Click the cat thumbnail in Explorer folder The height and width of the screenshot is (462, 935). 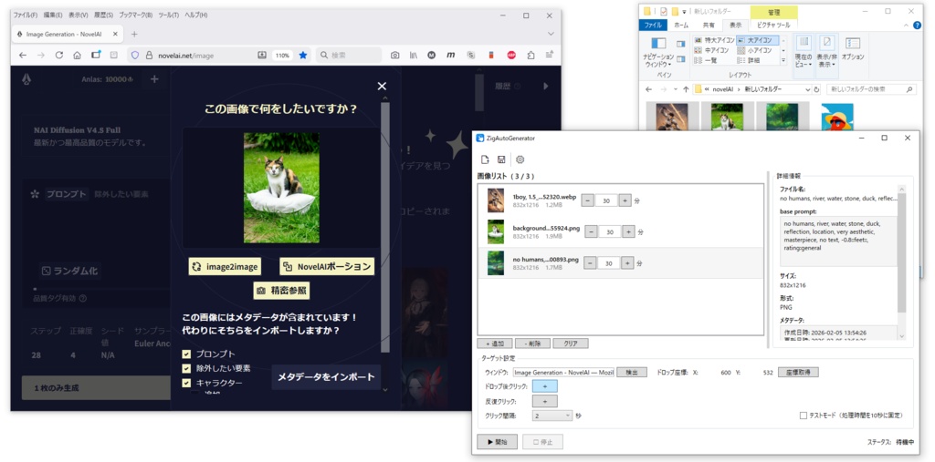point(726,117)
